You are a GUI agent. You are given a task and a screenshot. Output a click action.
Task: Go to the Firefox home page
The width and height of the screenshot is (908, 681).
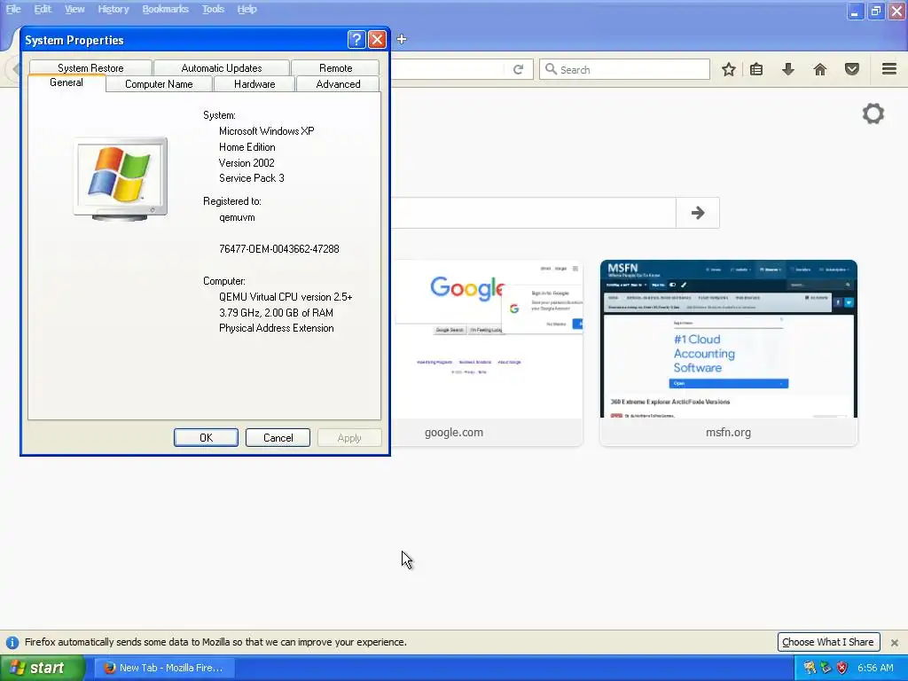(x=820, y=69)
